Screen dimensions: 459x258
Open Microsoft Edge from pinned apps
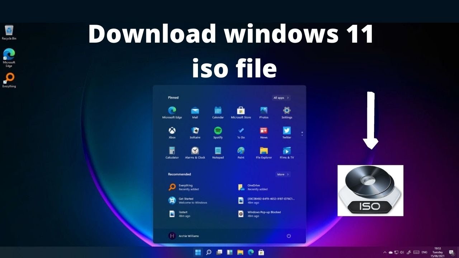(172, 112)
